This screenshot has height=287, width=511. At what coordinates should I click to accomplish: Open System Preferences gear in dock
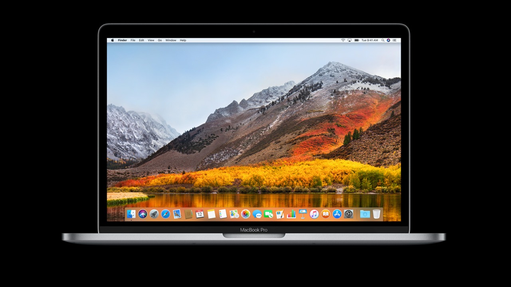349,214
